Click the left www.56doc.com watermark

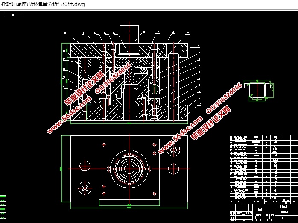(x=68, y=115)
